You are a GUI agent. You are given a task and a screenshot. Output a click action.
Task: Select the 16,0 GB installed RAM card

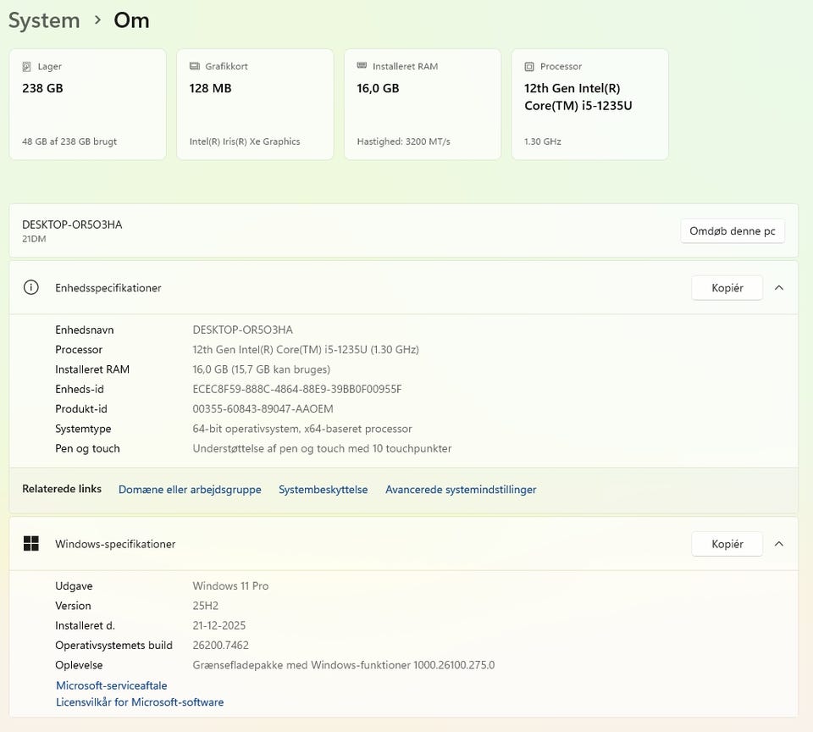pyautogui.click(x=423, y=105)
